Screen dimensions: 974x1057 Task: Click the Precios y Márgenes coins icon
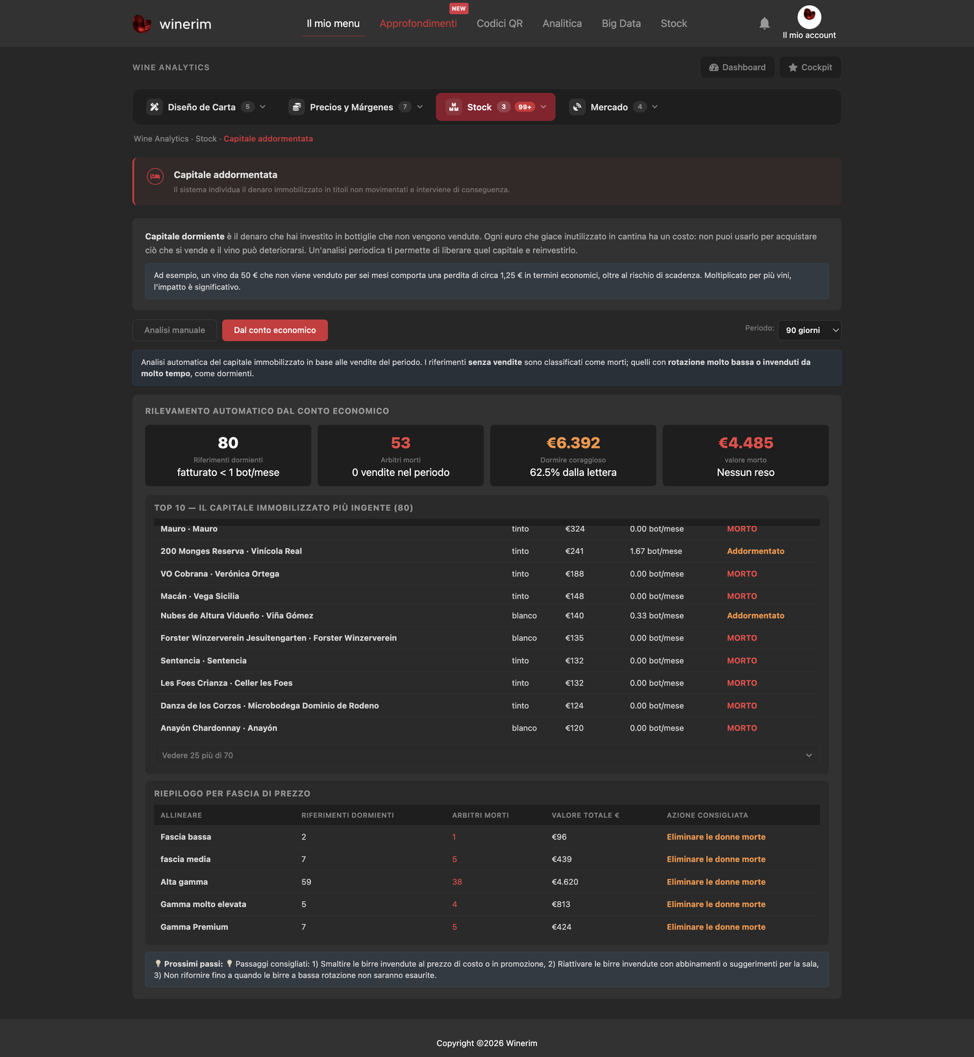point(297,107)
